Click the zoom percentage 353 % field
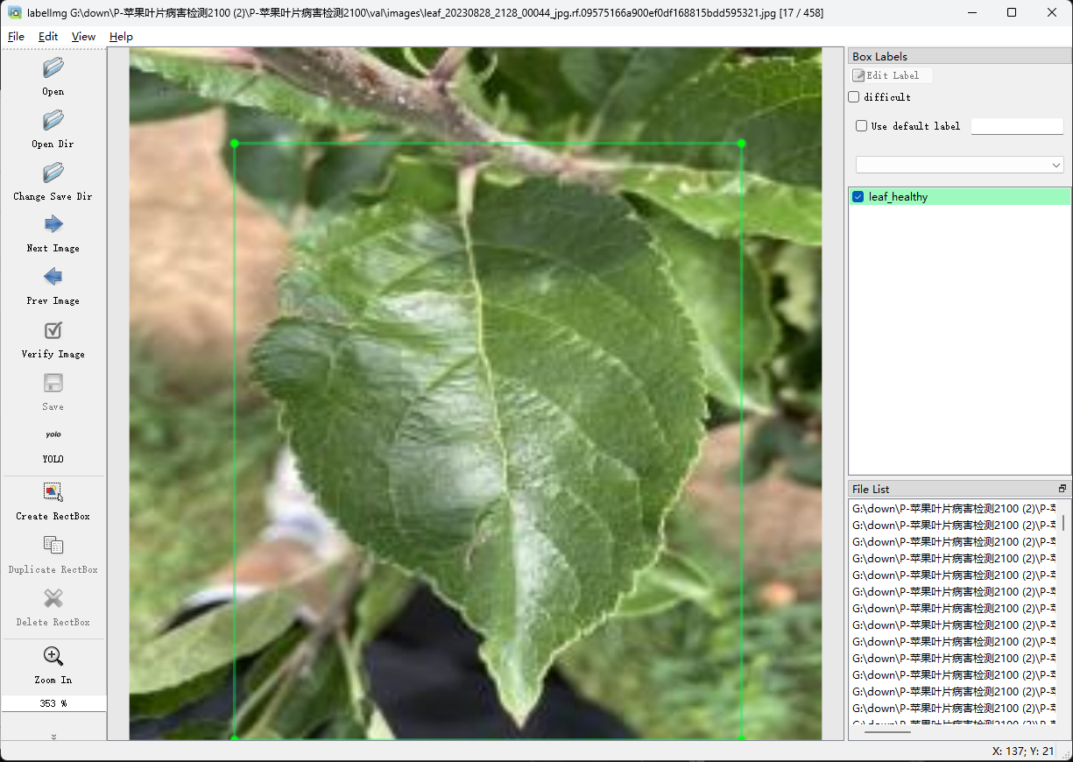Screen dimensions: 1073x762 click(x=53, y=703)
